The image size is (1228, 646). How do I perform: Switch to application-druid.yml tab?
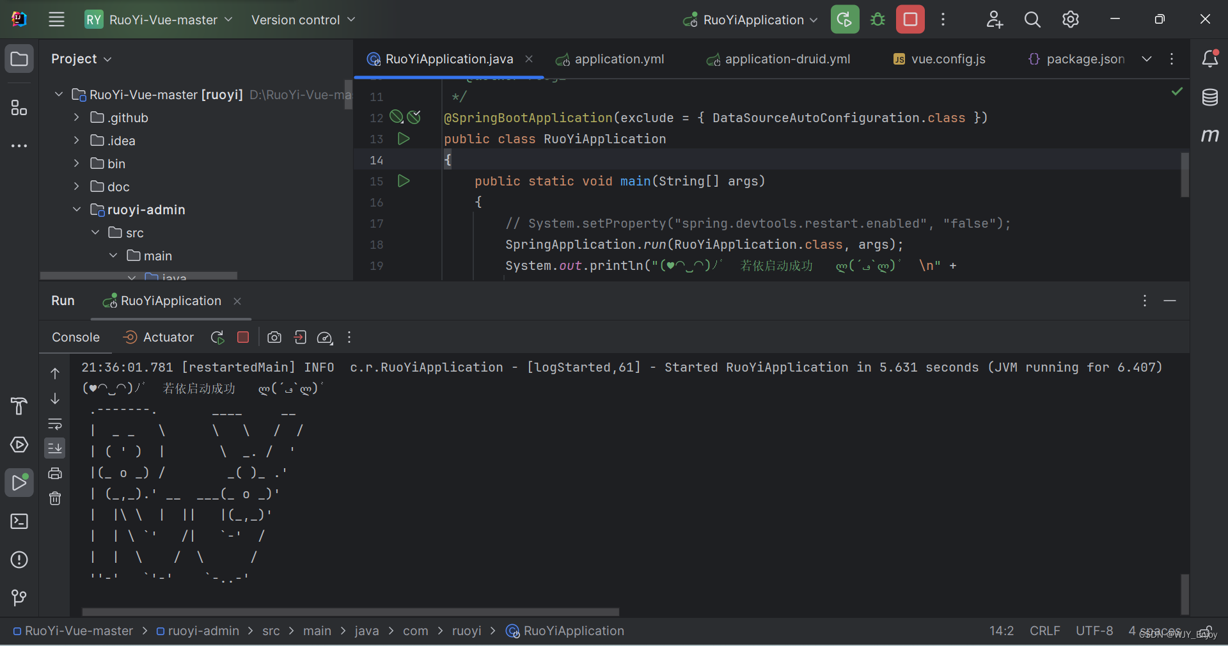point(778,59)
